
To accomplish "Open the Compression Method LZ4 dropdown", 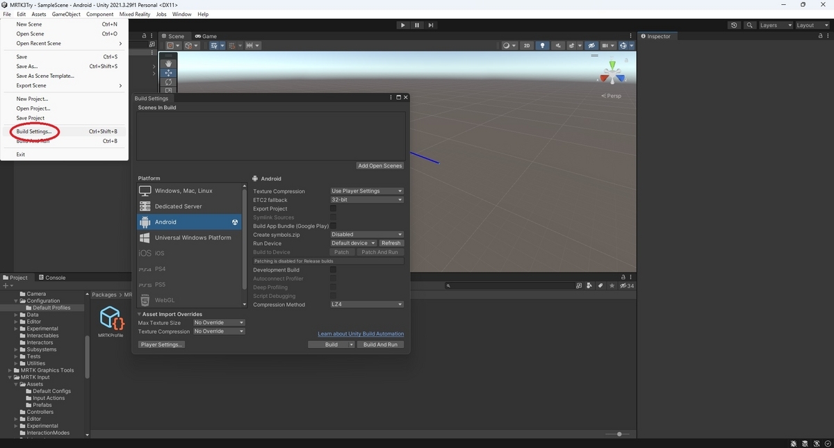I will coord(367,304).
